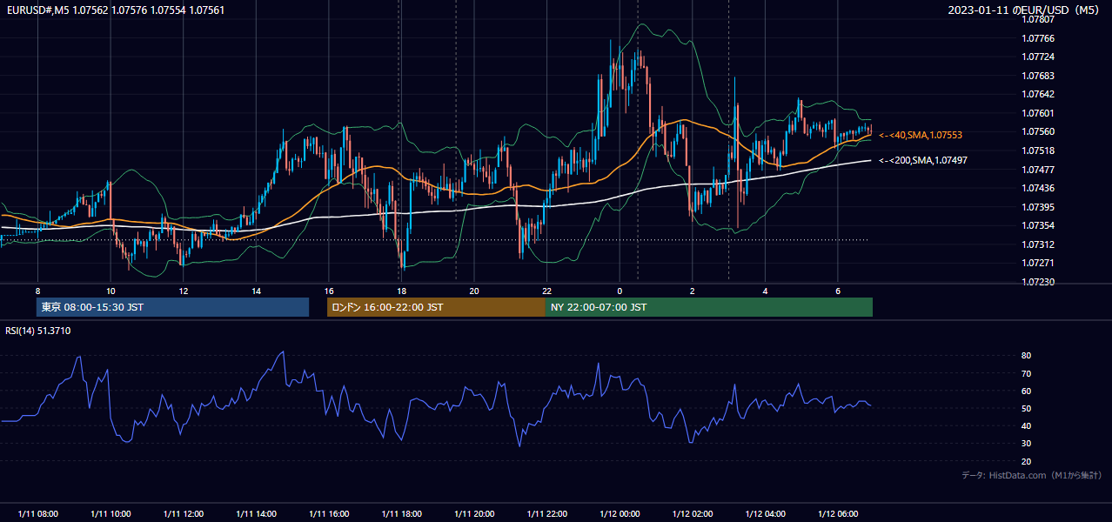Click RSI level 80 on the axis
The height and width of the screenshot is (522, 1112).
1027,356
